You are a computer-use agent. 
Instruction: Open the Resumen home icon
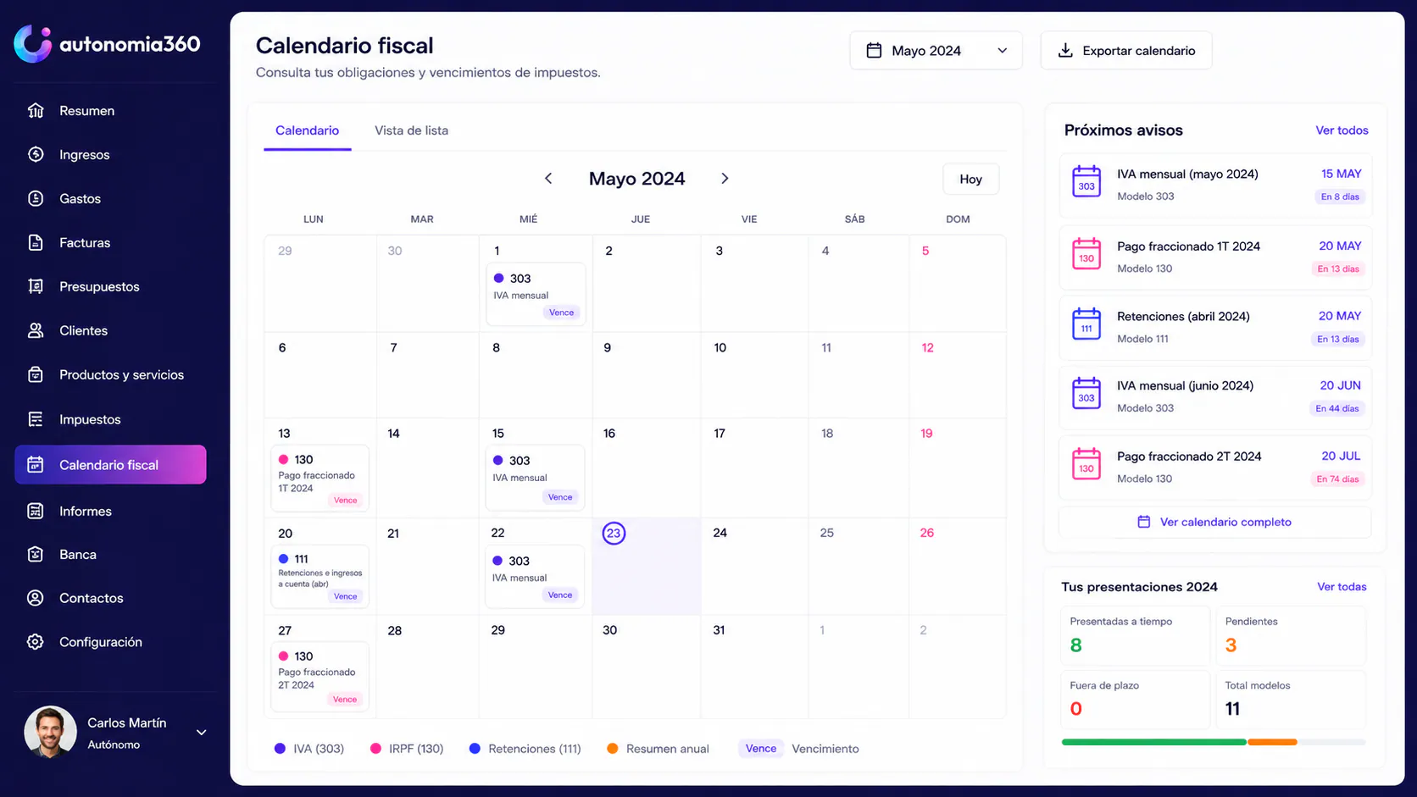click(36, 111)
